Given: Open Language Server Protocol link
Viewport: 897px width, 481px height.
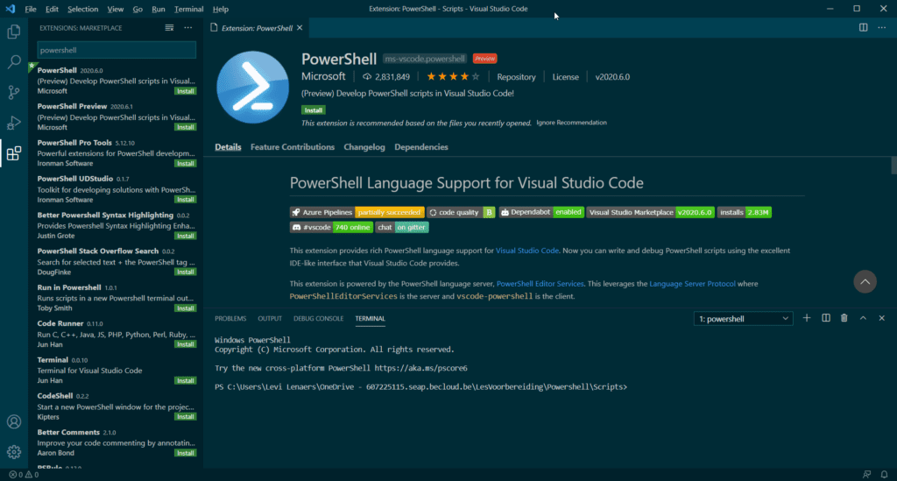Looking at the screenshot, I should 692,284.
